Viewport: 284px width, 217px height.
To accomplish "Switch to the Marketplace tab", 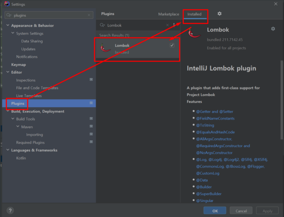I will 169,14.
